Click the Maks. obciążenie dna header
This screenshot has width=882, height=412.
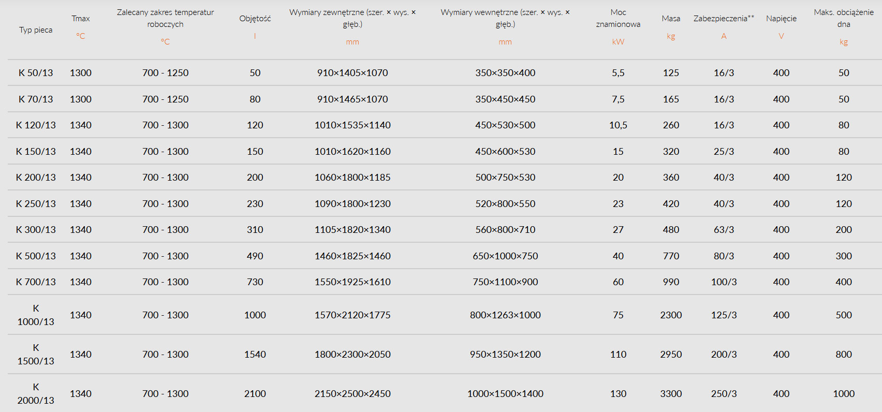[x=844, y=18]
